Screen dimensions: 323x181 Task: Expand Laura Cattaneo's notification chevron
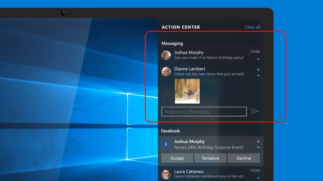coord(258,178)
